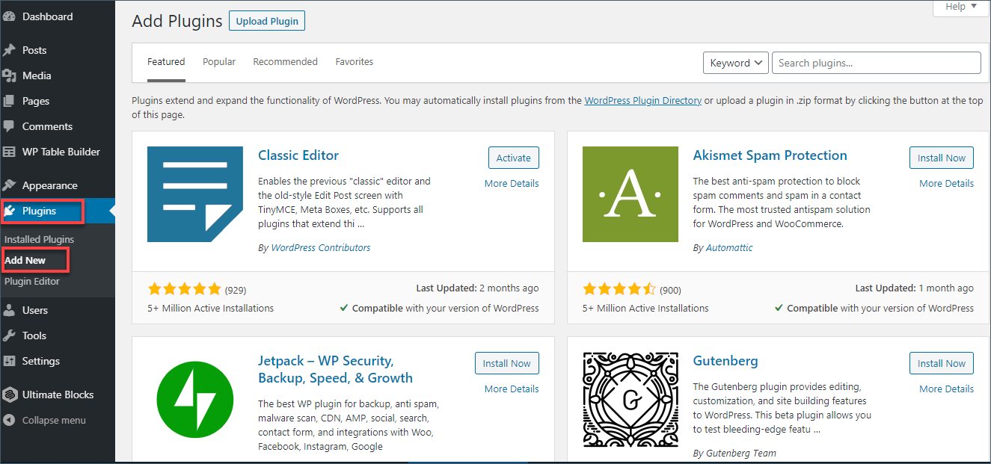
Task: Open the WordPress Plugin Directory link
Action: [642, 100]
